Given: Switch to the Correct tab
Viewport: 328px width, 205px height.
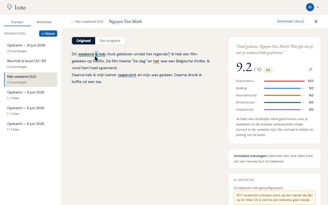Looking at the screenshot, I should [17, 22].
